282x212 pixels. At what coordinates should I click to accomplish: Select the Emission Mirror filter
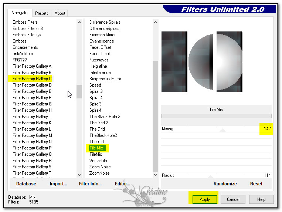coord(102,35)
